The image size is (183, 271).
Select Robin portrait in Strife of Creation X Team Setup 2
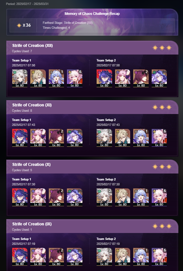pyautogui.click(x=141, y=197)
